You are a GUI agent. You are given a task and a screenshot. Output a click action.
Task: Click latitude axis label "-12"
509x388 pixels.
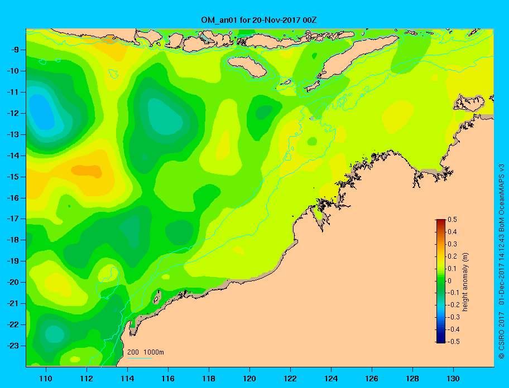click(13, 114)
